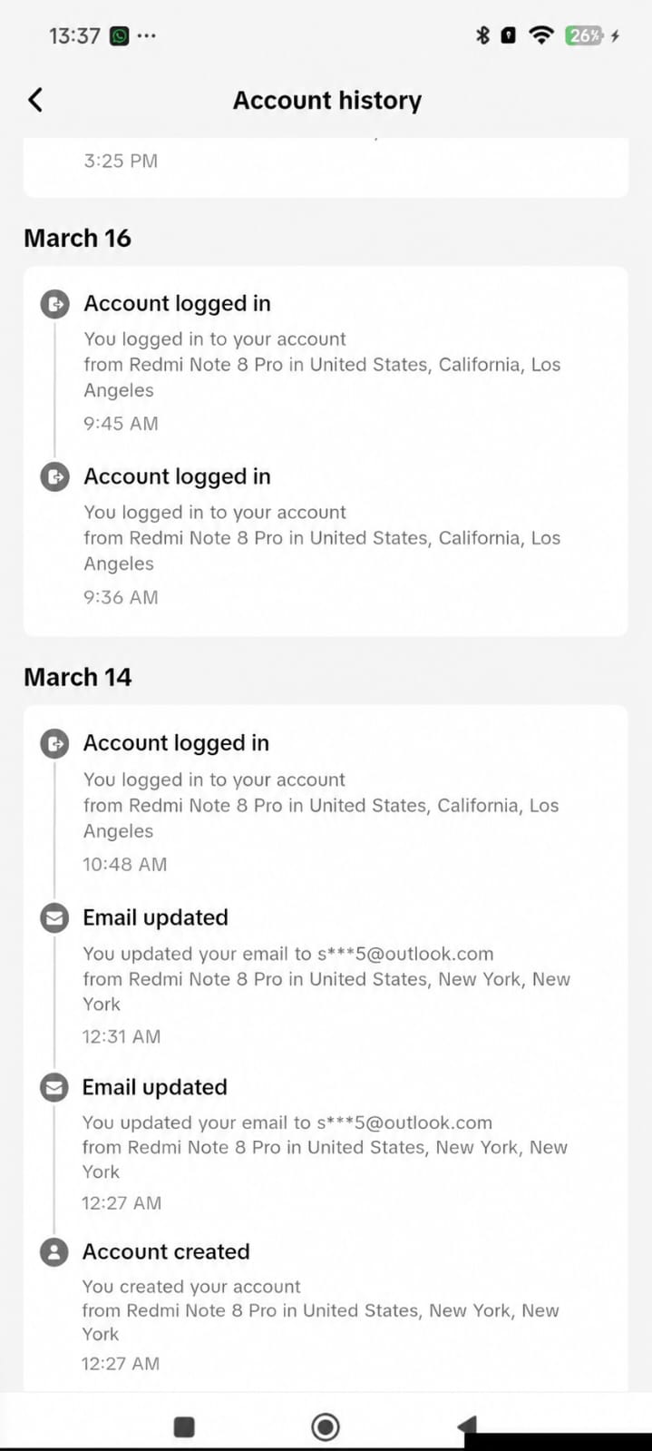The width and height of the screenshot is (652, 1451).
Task: Tap person icon next to Account created
Action: pos(54,1252)
